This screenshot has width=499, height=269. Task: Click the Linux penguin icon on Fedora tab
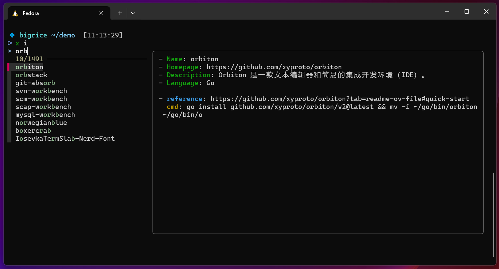point(15,13)
